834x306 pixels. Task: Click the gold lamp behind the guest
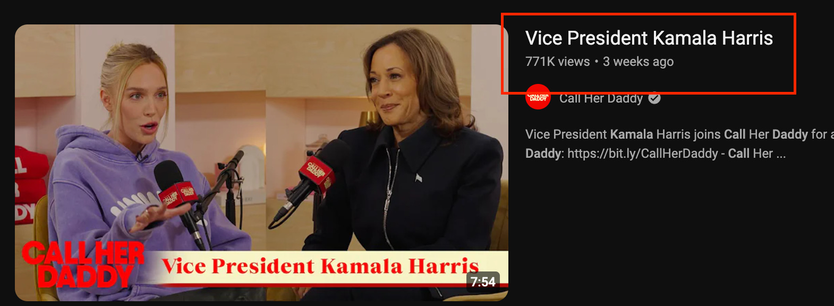[x=368, y=118]
